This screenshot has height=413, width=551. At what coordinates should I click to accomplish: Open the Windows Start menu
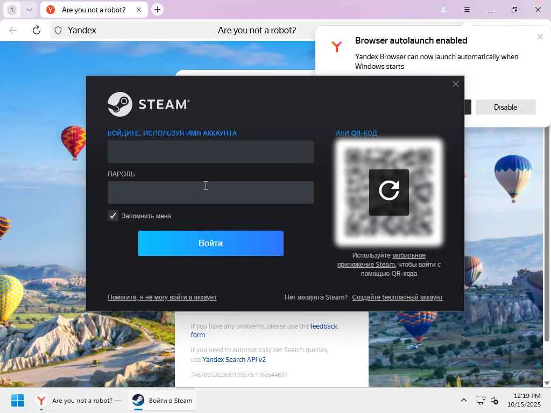(17, 400)
